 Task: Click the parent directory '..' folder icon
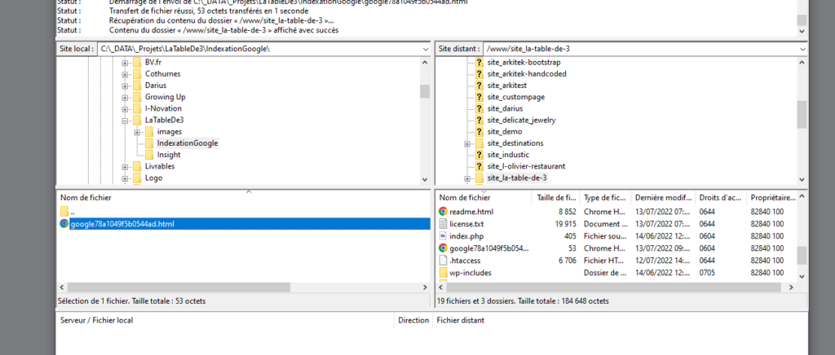[65, 212]
